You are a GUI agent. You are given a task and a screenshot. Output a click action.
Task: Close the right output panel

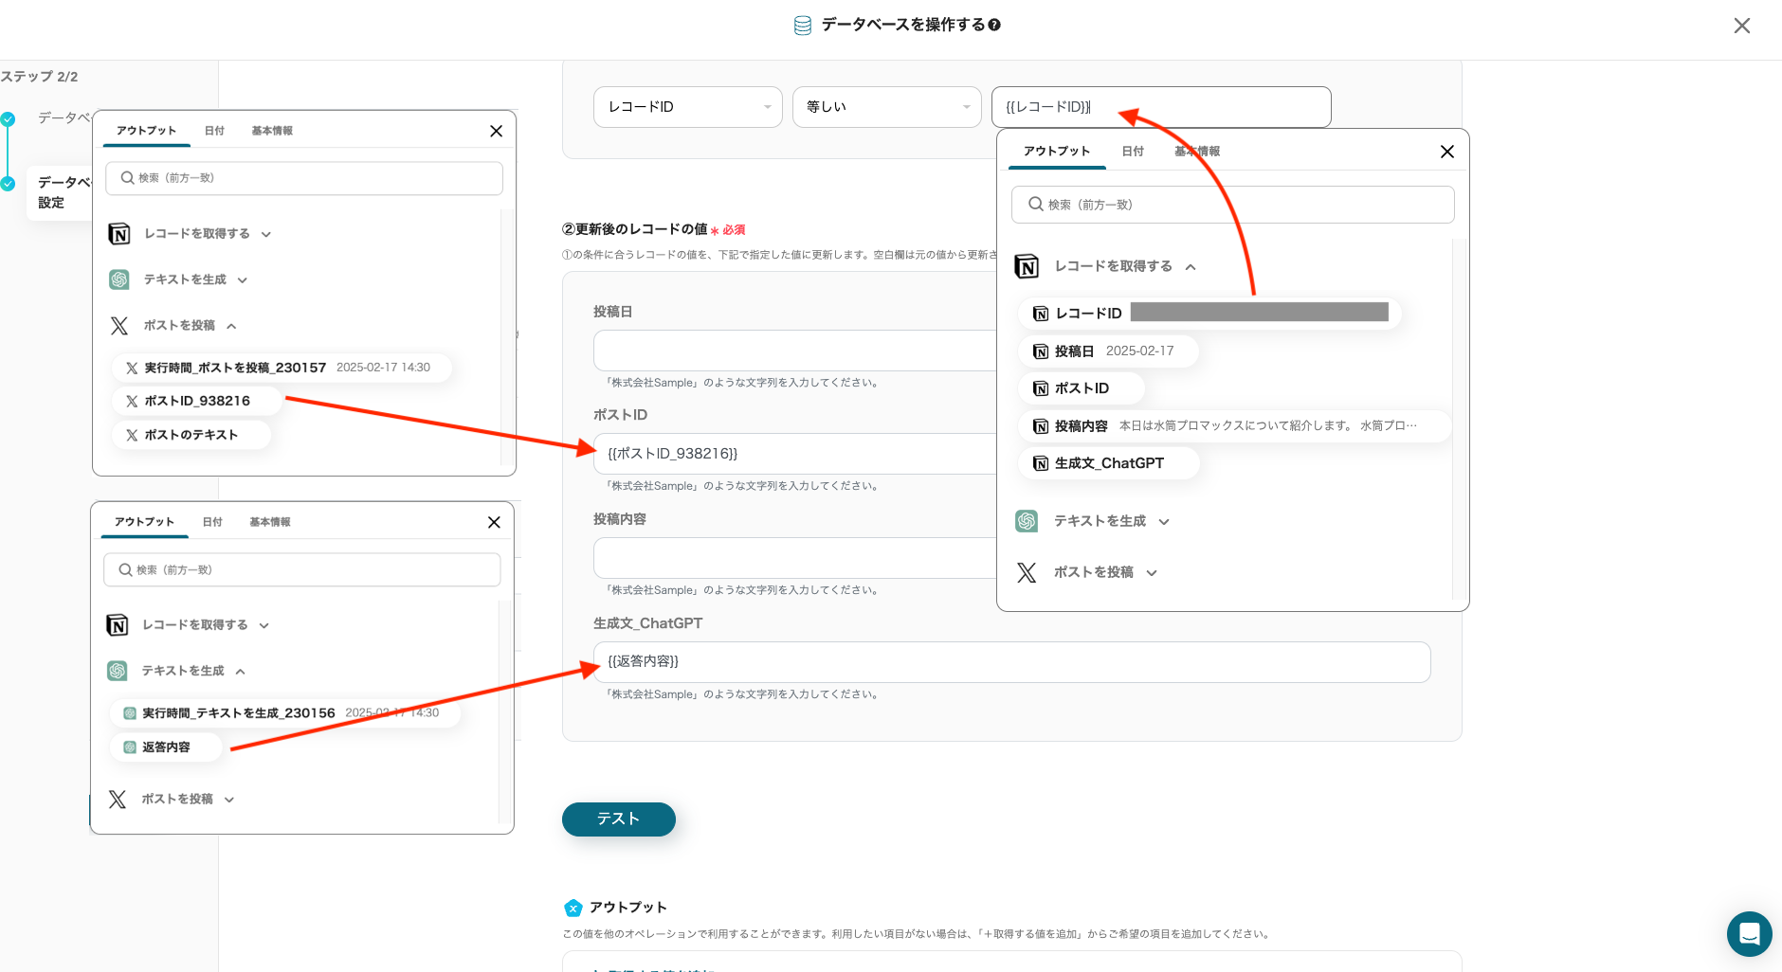coord(1447,152)
